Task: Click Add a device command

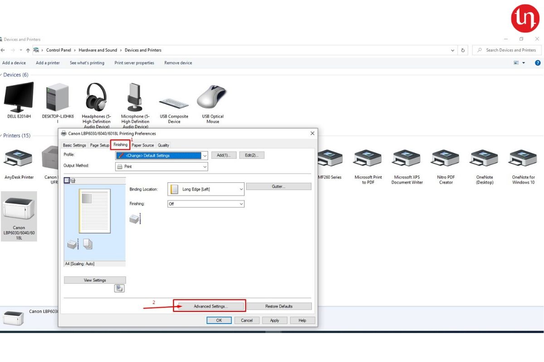Action: (14, 63)
